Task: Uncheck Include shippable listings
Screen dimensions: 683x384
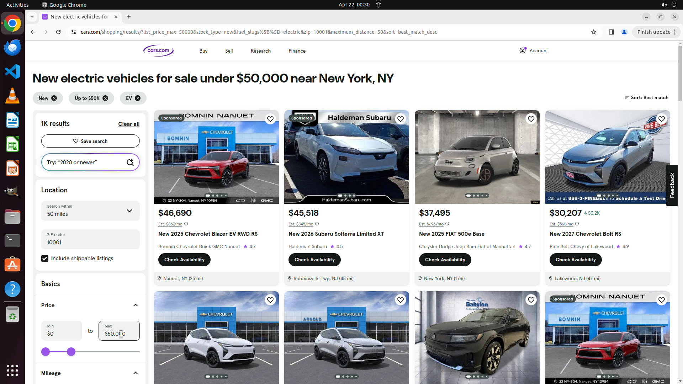Action: click(45, 258)
